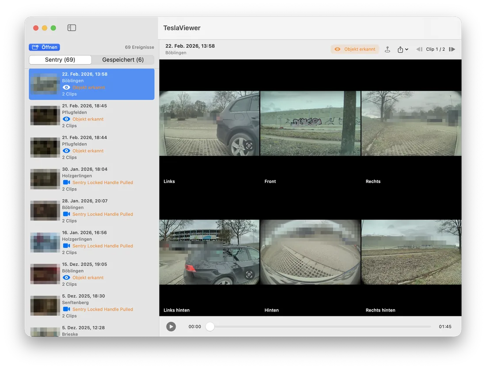This screenshot has width=486, height=369.
Task: Click scan icon on Links camera view
Action: (249, 146)
